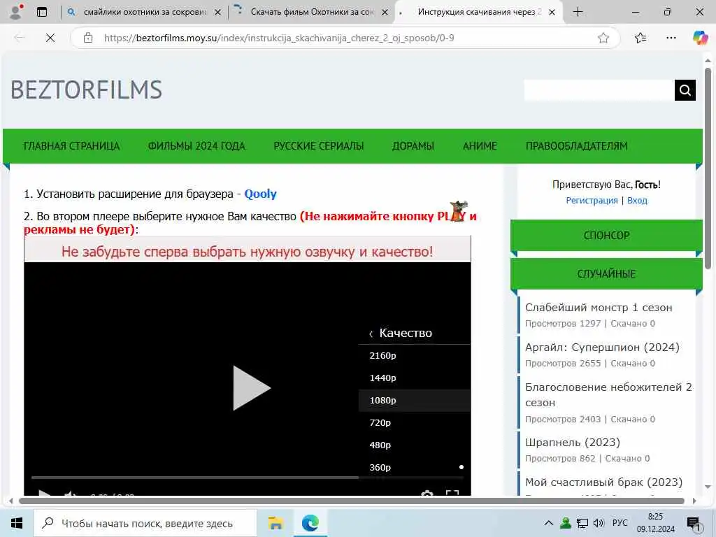The width and height of the screenshot is (716, 537).
Task: Select 720p quality
Action: [x=414, y=423]
